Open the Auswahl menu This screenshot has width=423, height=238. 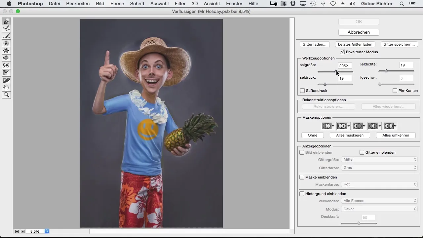pos(159,4)
